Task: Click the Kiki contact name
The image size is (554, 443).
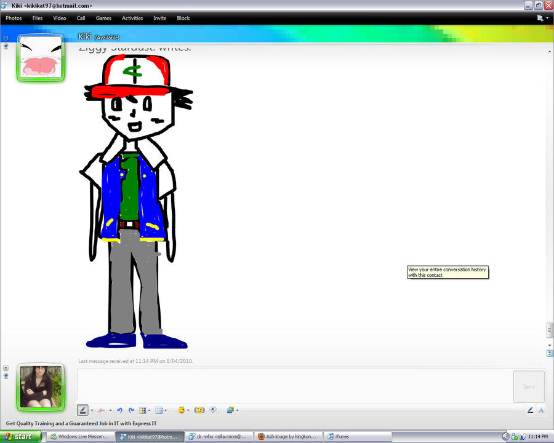Action: pos(84,37)
